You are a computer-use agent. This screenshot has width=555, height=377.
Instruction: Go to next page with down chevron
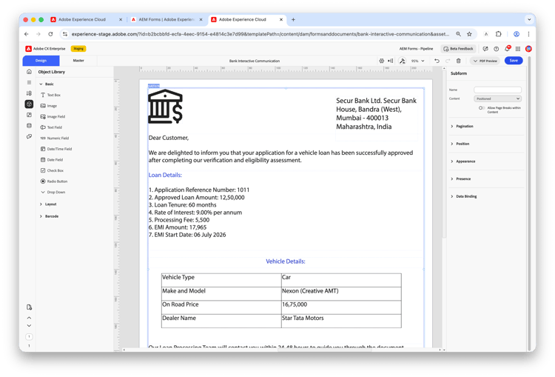pyautogui.click(x=29, y=325)
